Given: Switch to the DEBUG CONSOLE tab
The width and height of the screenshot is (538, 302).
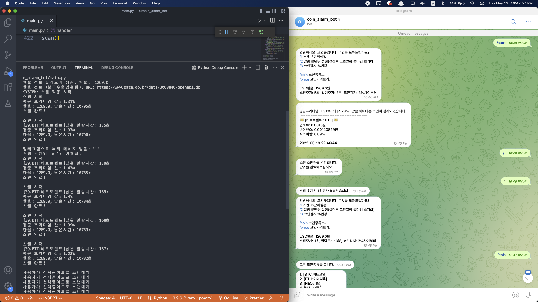Looking at the screenshot, I should point(117,67).
